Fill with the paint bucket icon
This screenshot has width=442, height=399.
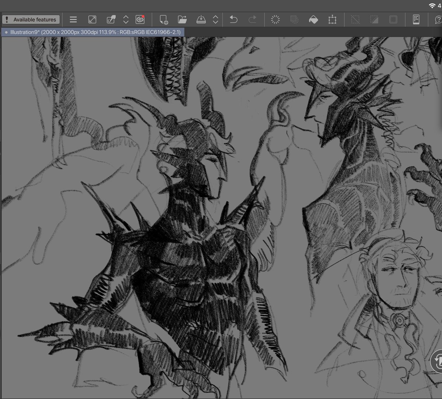[313, 20]
